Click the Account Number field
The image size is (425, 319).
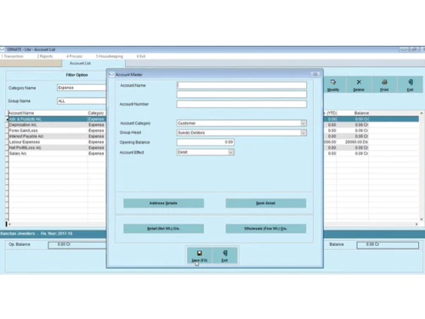tap(241, 104)
